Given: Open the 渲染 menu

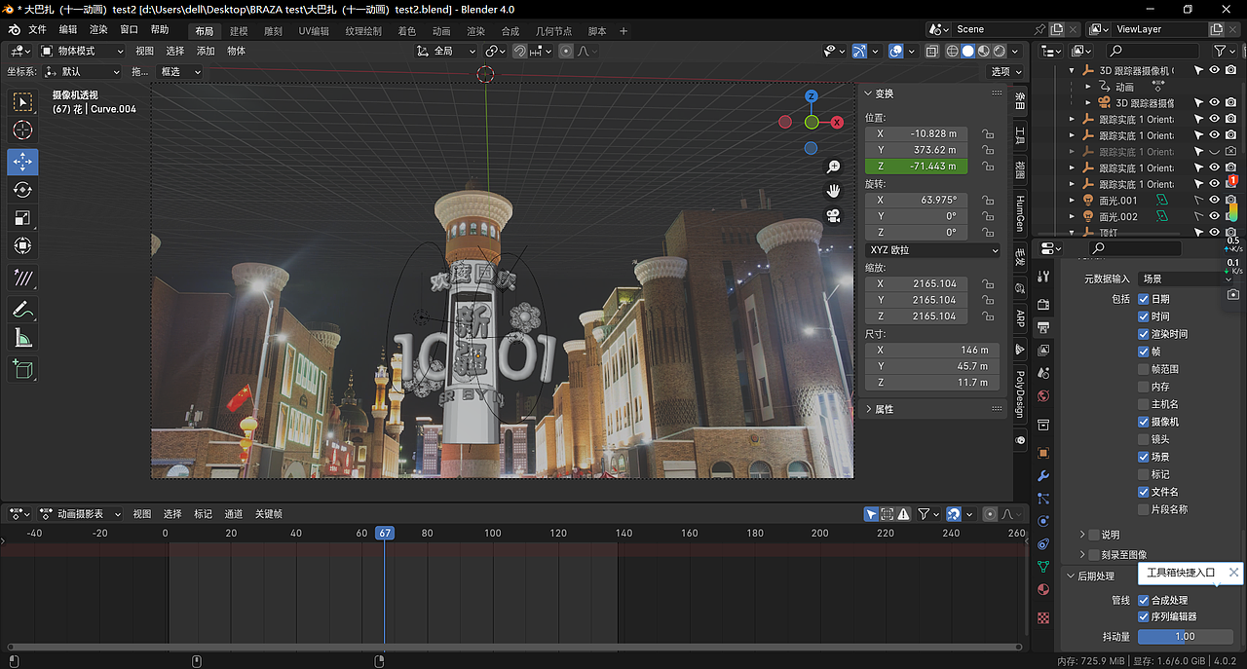Looking at the screenshot, I should 98,30.
